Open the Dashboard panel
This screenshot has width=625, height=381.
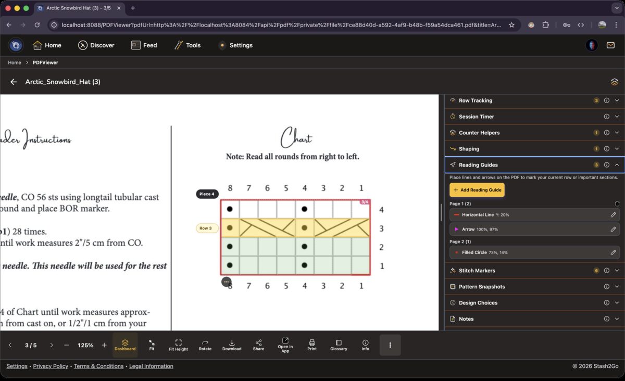tap(125, 344)
